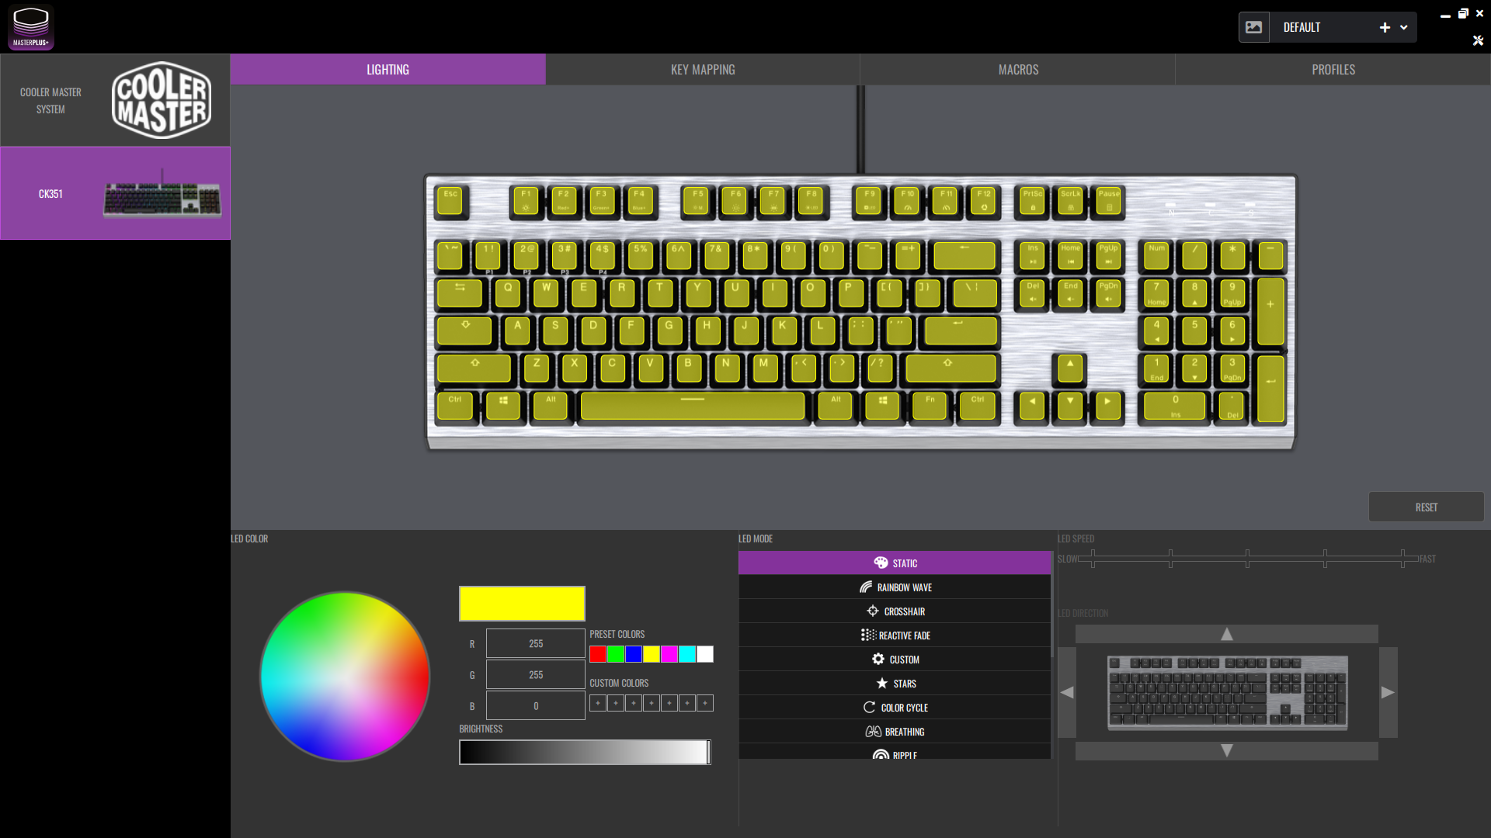Image resolution: width=1491 pixels, height=838 pixels.
Task: Switch to the Key Mapping tab
Action: pos(702,70)
